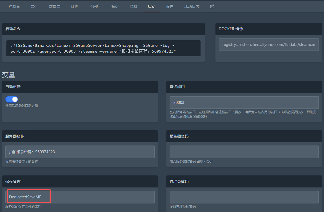Screen dimensions: 324x212
Task: Click the 启动命令 startup command text box
Action: tap(103, 48)
